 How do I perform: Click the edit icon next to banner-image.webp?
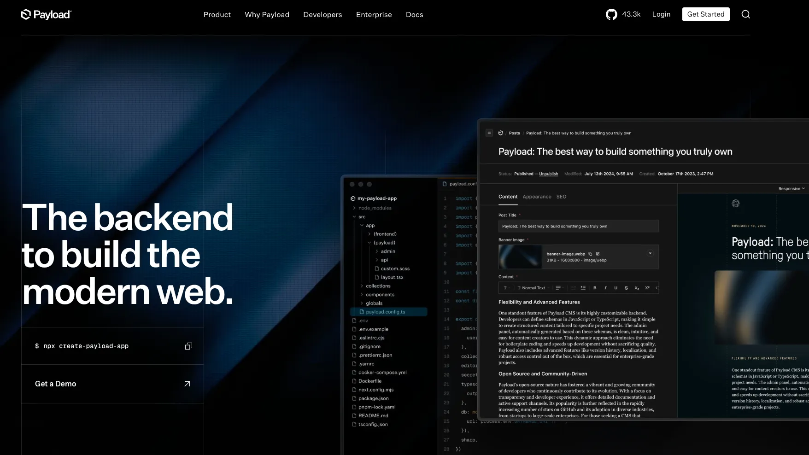pyautogui.click(x=598, y=254)
